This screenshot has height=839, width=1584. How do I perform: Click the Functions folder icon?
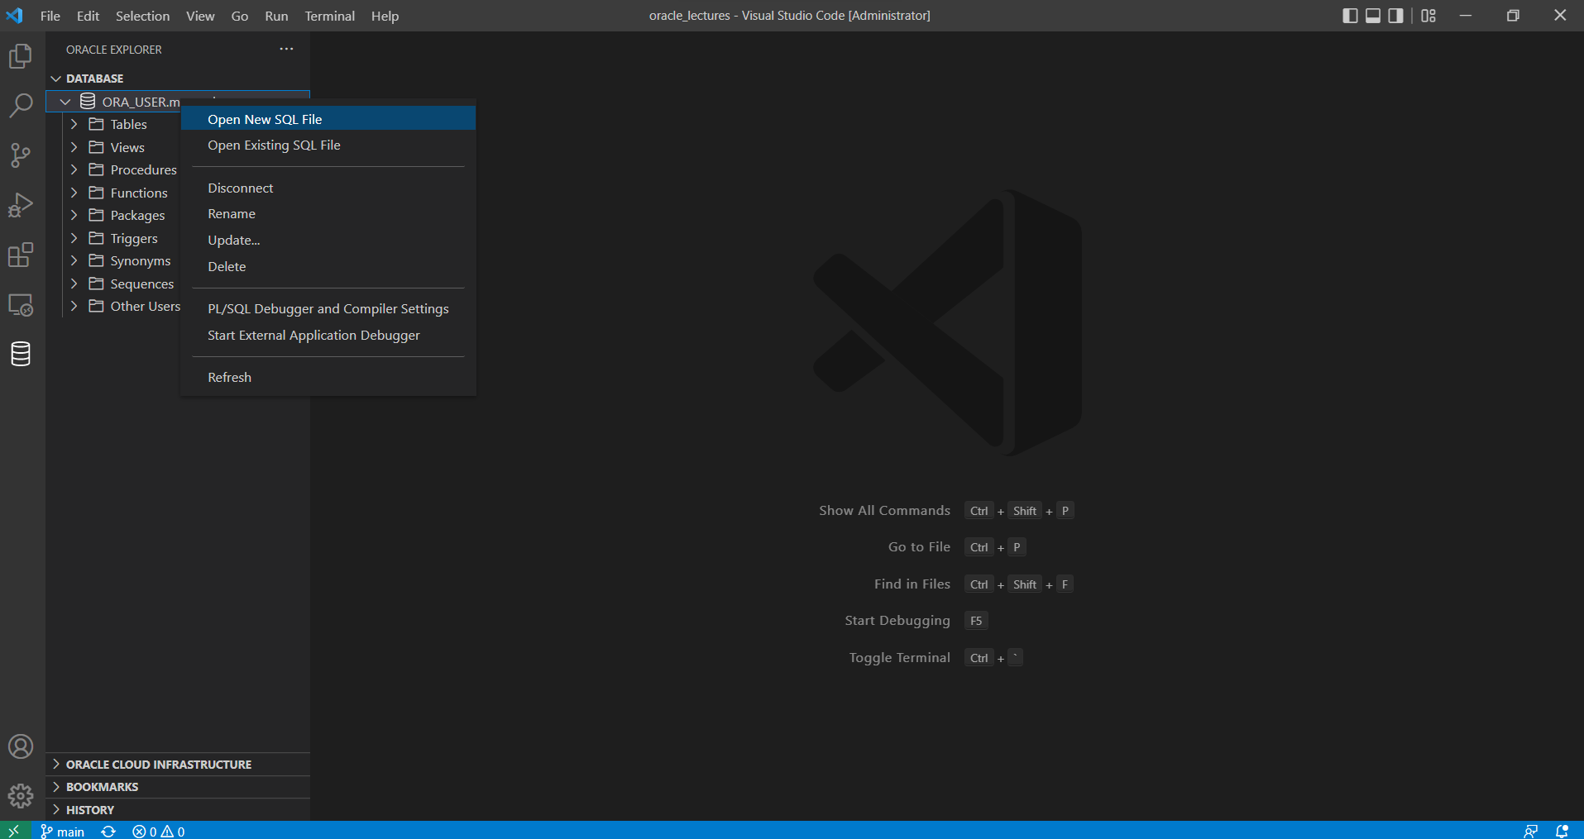coord(97,193)
